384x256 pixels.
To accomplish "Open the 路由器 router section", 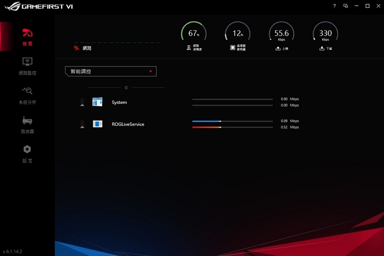I will [x=27, y=125].
